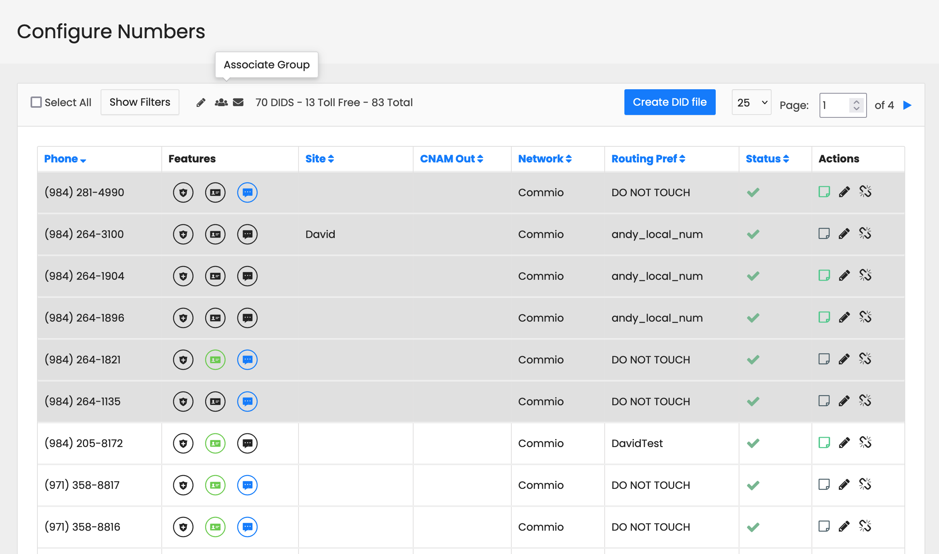Click the envelope icon in toolbar
The image size is (939, 554).
tap(238, 103)
